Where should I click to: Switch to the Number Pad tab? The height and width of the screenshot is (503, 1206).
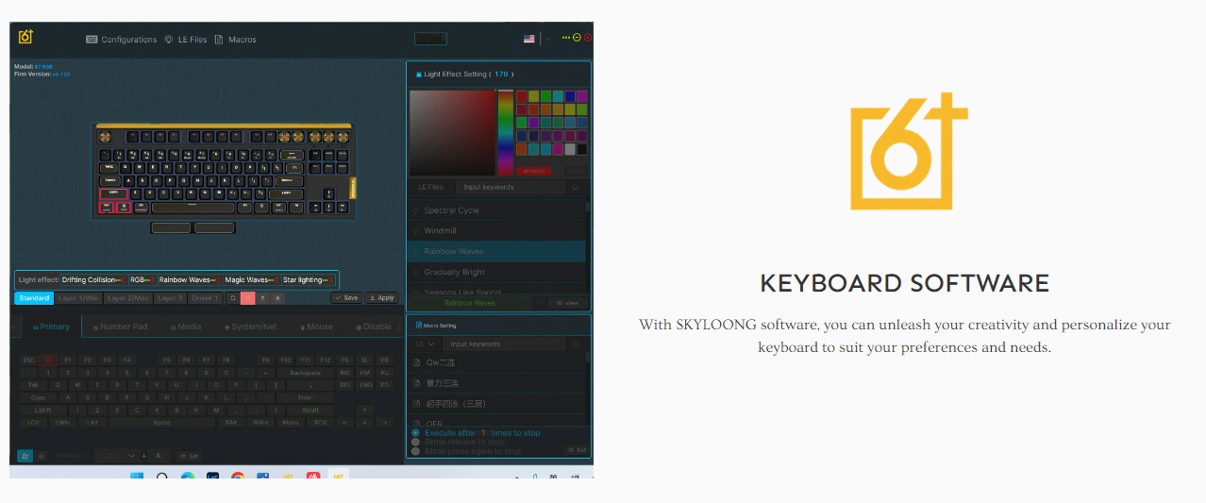coord(119,327)
